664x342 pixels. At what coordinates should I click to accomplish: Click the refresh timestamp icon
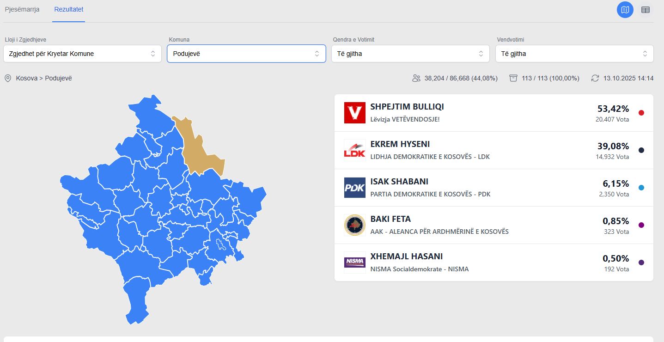tap(595, 79)
